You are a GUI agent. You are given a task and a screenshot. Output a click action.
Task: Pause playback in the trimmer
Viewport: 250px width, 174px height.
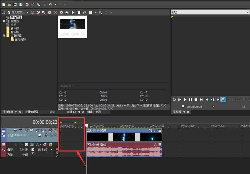pyautogui.click(x=191, y=99)
